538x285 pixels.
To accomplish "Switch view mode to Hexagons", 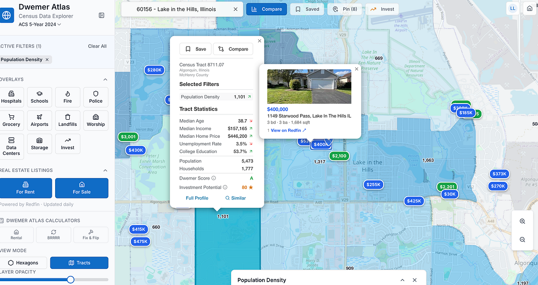I will coord(23,263).
